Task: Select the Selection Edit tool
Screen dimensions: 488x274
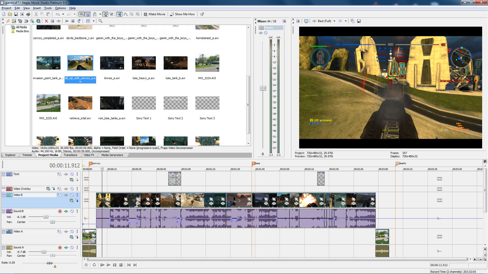Action: tap(132, 14)
